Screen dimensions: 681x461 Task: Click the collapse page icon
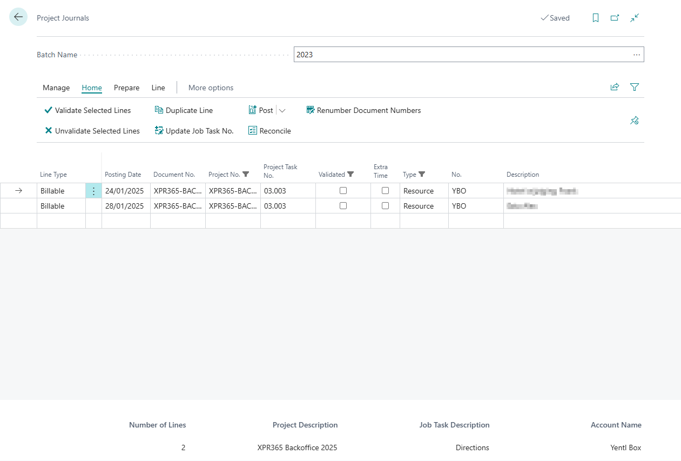point(635,18)
